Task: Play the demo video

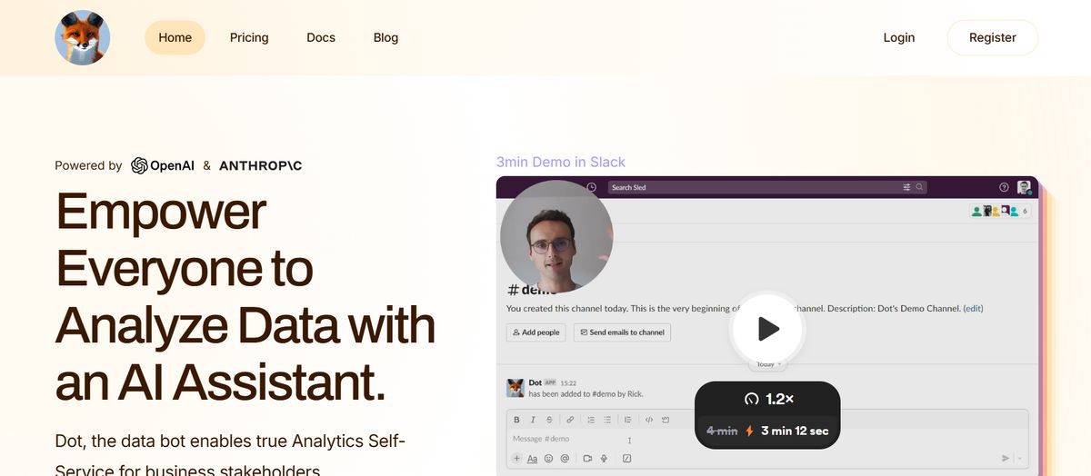Action: pos(767,328)
